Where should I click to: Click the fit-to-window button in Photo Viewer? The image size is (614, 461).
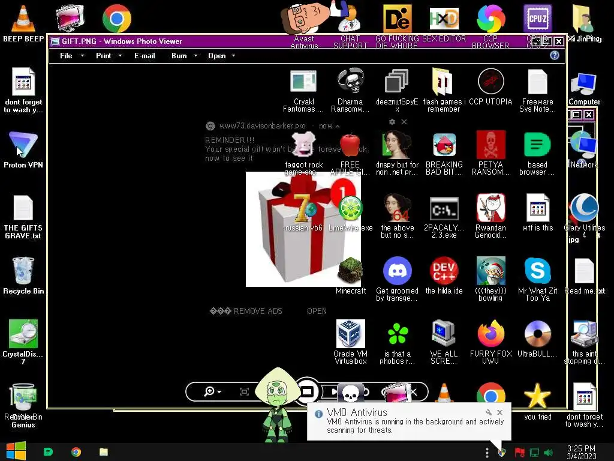[x=244, y=391]
